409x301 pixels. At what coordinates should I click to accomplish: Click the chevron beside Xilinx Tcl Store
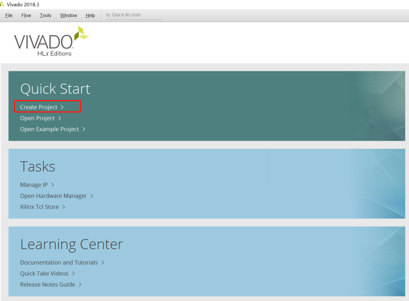click(x=64, y=207)
